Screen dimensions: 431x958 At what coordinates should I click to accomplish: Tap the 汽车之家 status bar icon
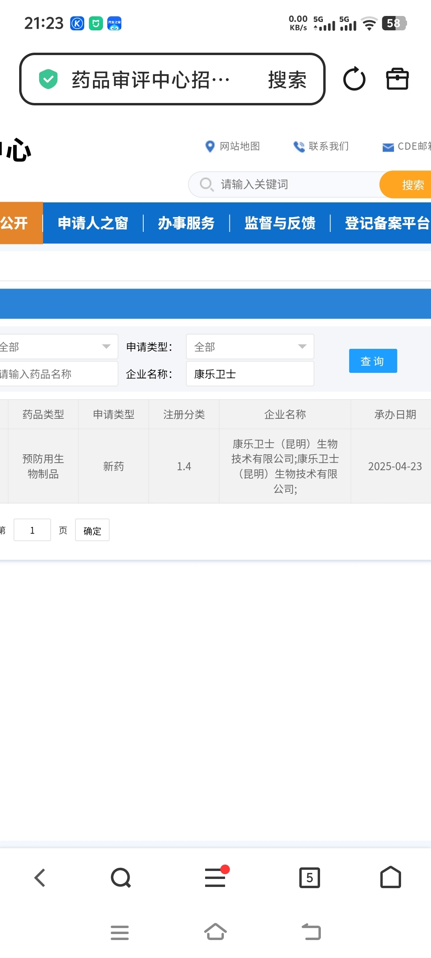pos(115,24)
